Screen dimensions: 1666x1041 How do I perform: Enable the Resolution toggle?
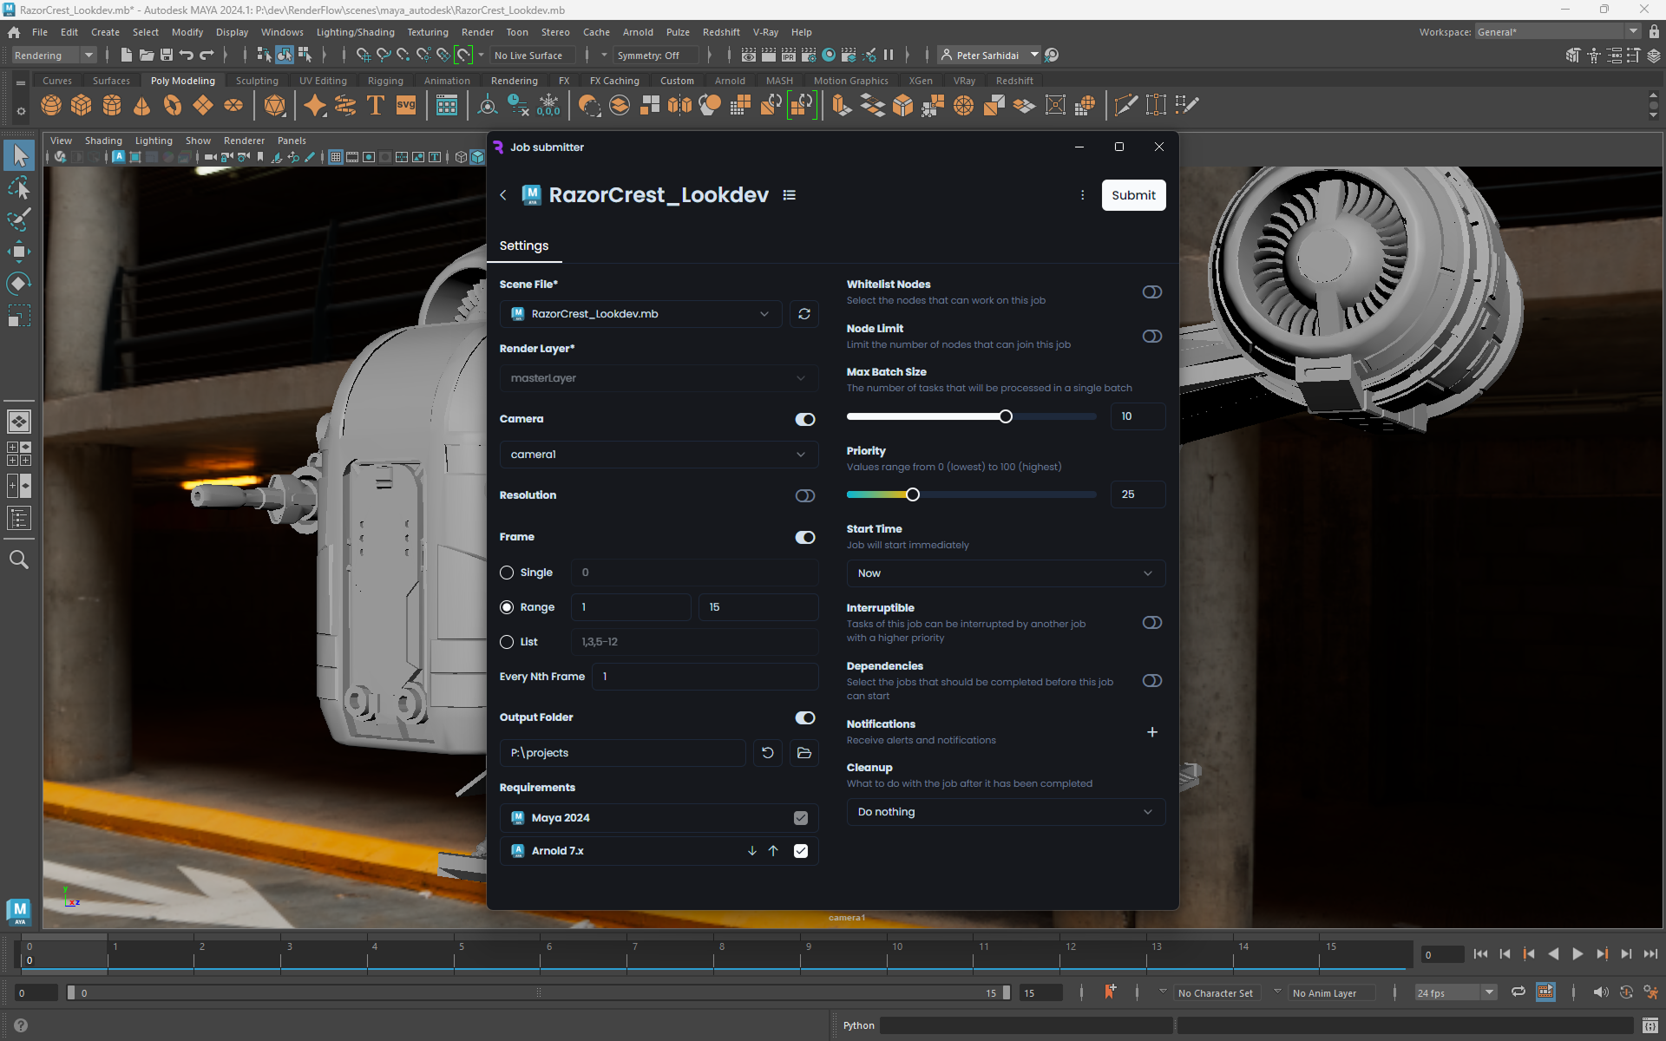(x=805, y=496)
